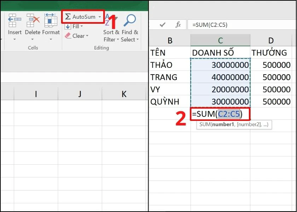
Task: Expand the Fill dropdown
Action: (x=82, y=26)
